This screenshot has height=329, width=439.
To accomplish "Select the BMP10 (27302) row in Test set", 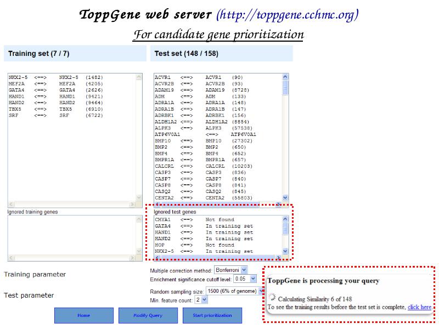I will tap(204, 141).
